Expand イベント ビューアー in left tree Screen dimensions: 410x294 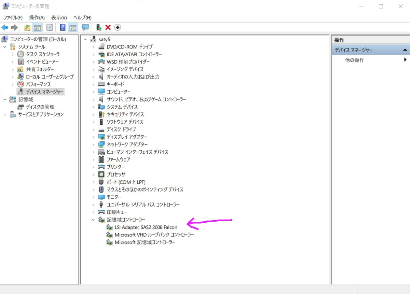coord(13,62)
